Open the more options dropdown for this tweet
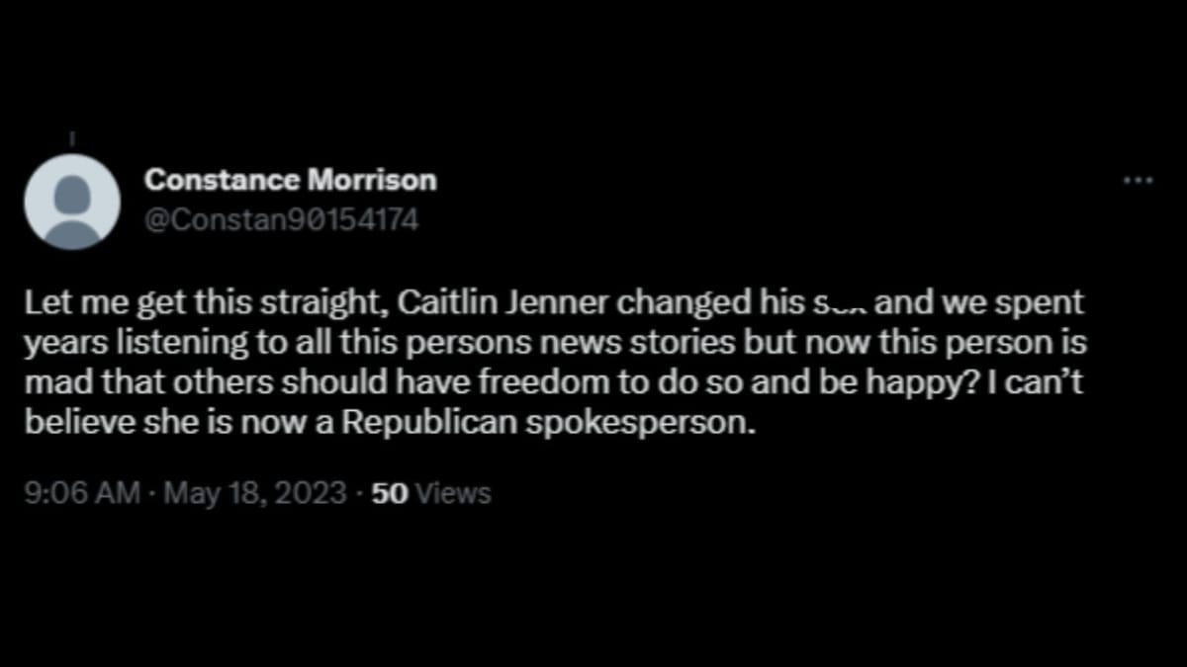 tap(1138, 180)
